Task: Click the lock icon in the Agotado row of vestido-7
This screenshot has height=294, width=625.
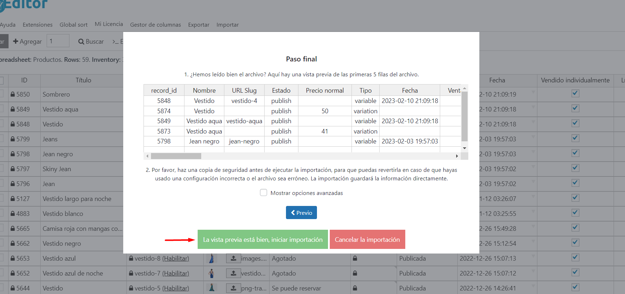Action: [x=355, y=273]
